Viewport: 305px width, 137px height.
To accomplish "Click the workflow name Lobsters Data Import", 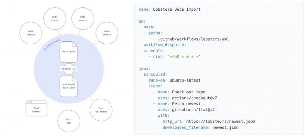I will tap(177, 9).
